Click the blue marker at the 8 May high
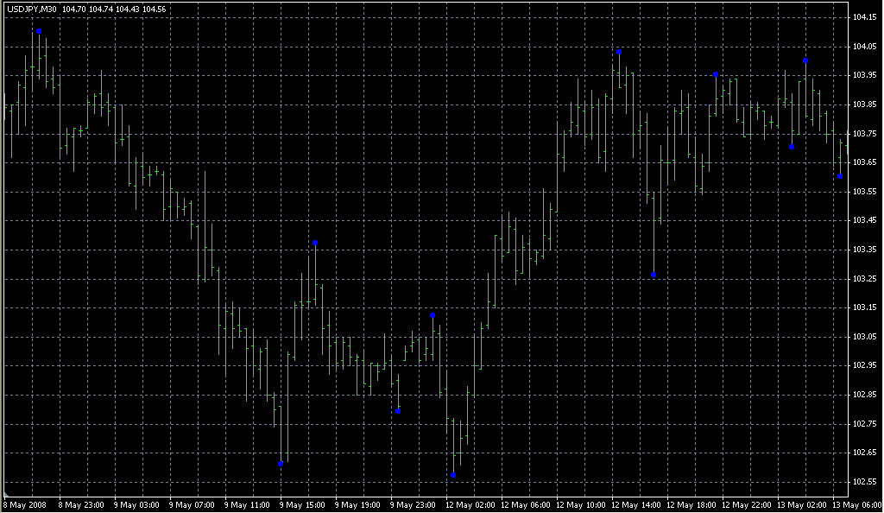The width and height of the screenshot is (884, 513). [38, 31]
